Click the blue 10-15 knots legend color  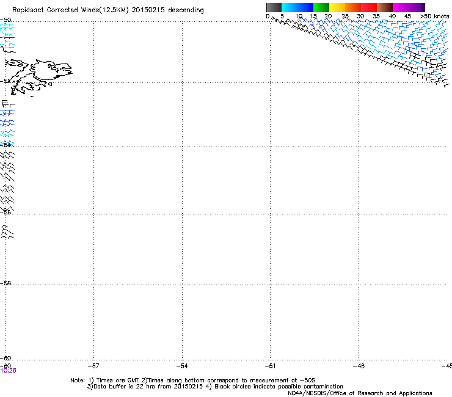(x=305, y=7)
